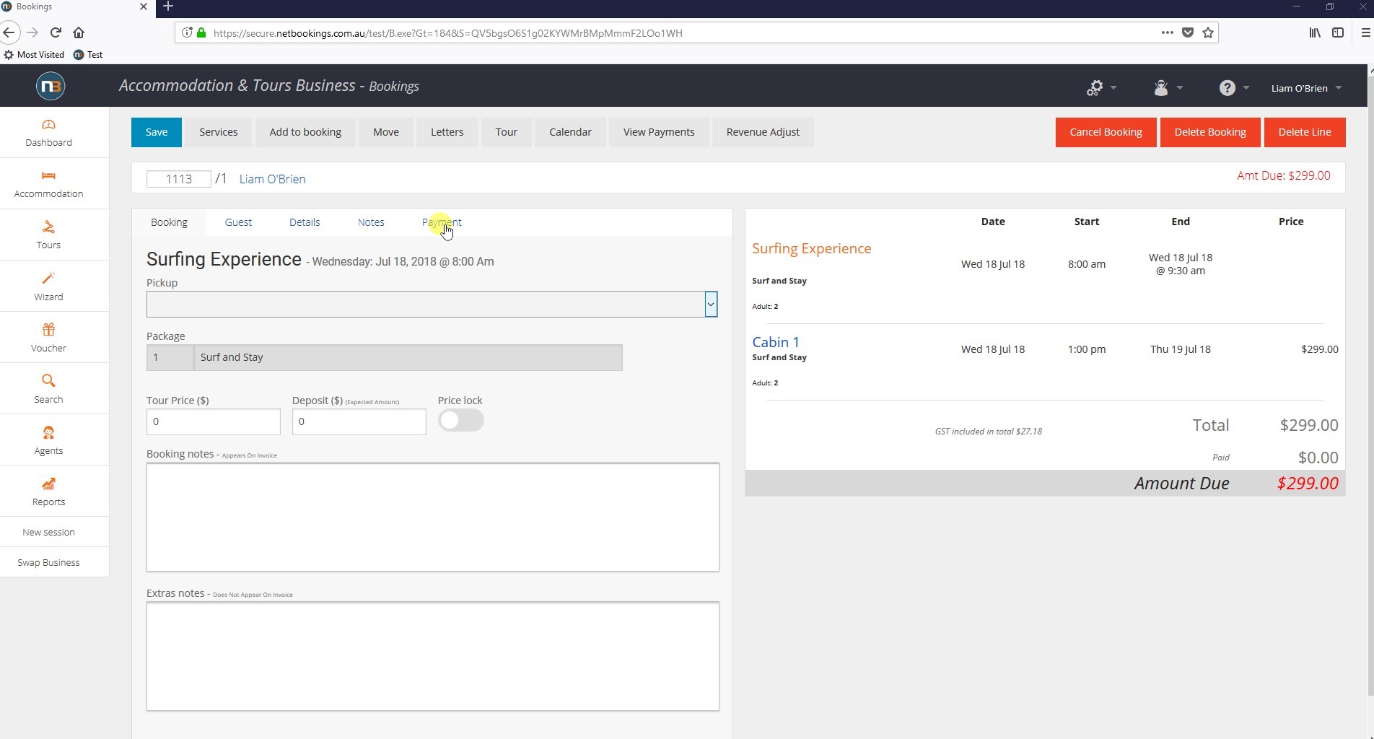Open the browser library icon
This screenshot has height=739, width=1374.
pyautogui.click(x=1315, y=32)
